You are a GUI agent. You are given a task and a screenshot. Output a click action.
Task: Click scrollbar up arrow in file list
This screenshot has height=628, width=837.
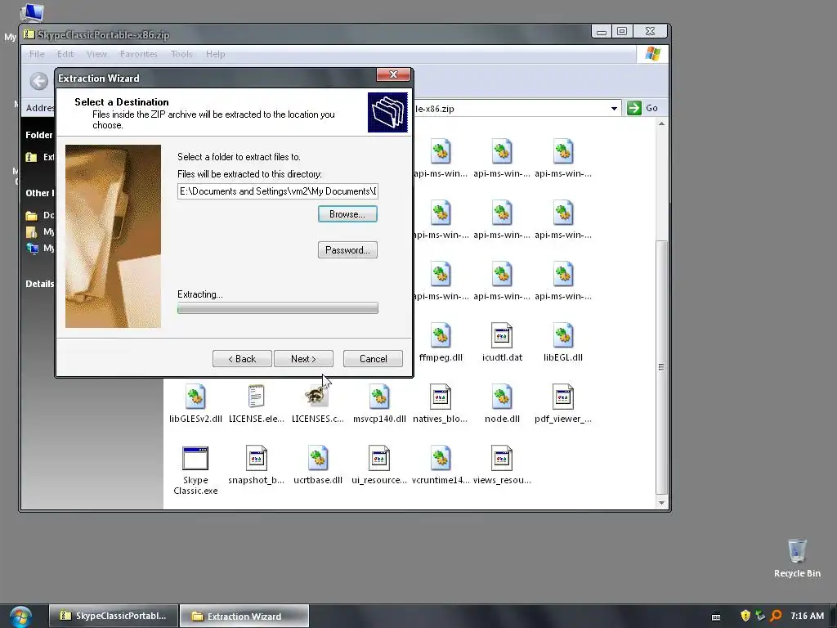pyautogui.click(x=661, y=124)
